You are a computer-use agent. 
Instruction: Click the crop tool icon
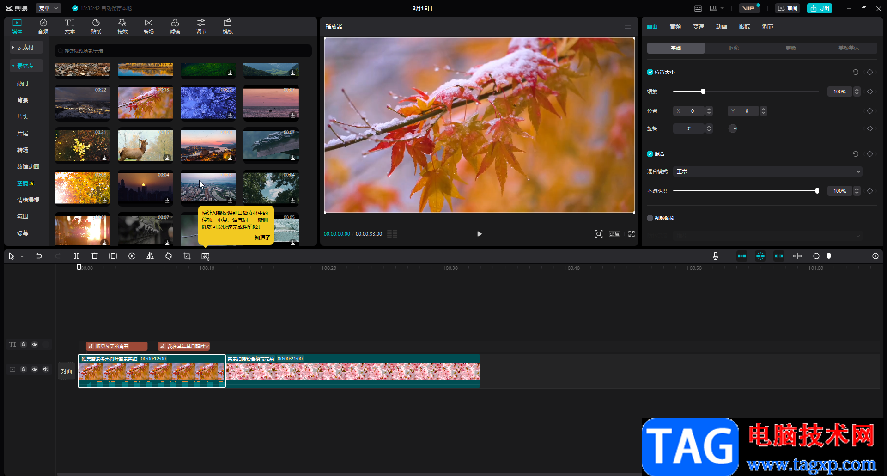[x=187, y=256]
